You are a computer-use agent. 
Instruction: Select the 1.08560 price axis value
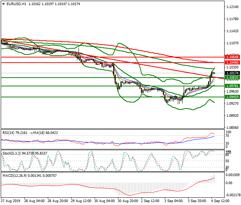(233, 128)
